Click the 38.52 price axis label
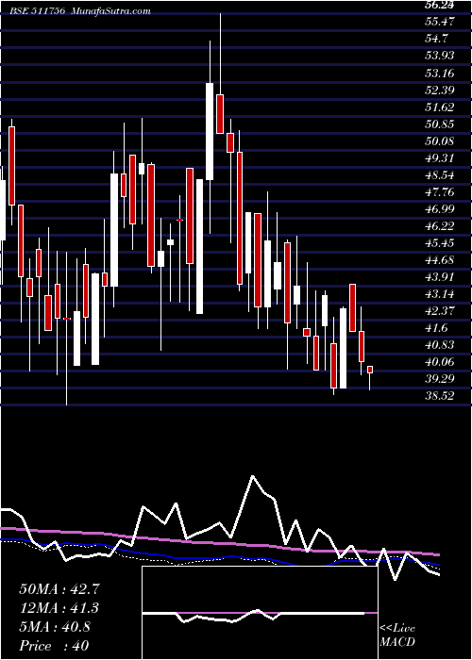The height and width of the screenshot is (660, 472). pos(440,396)
